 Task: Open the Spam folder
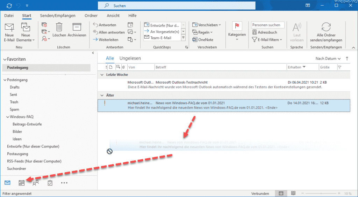coord(14,109)
